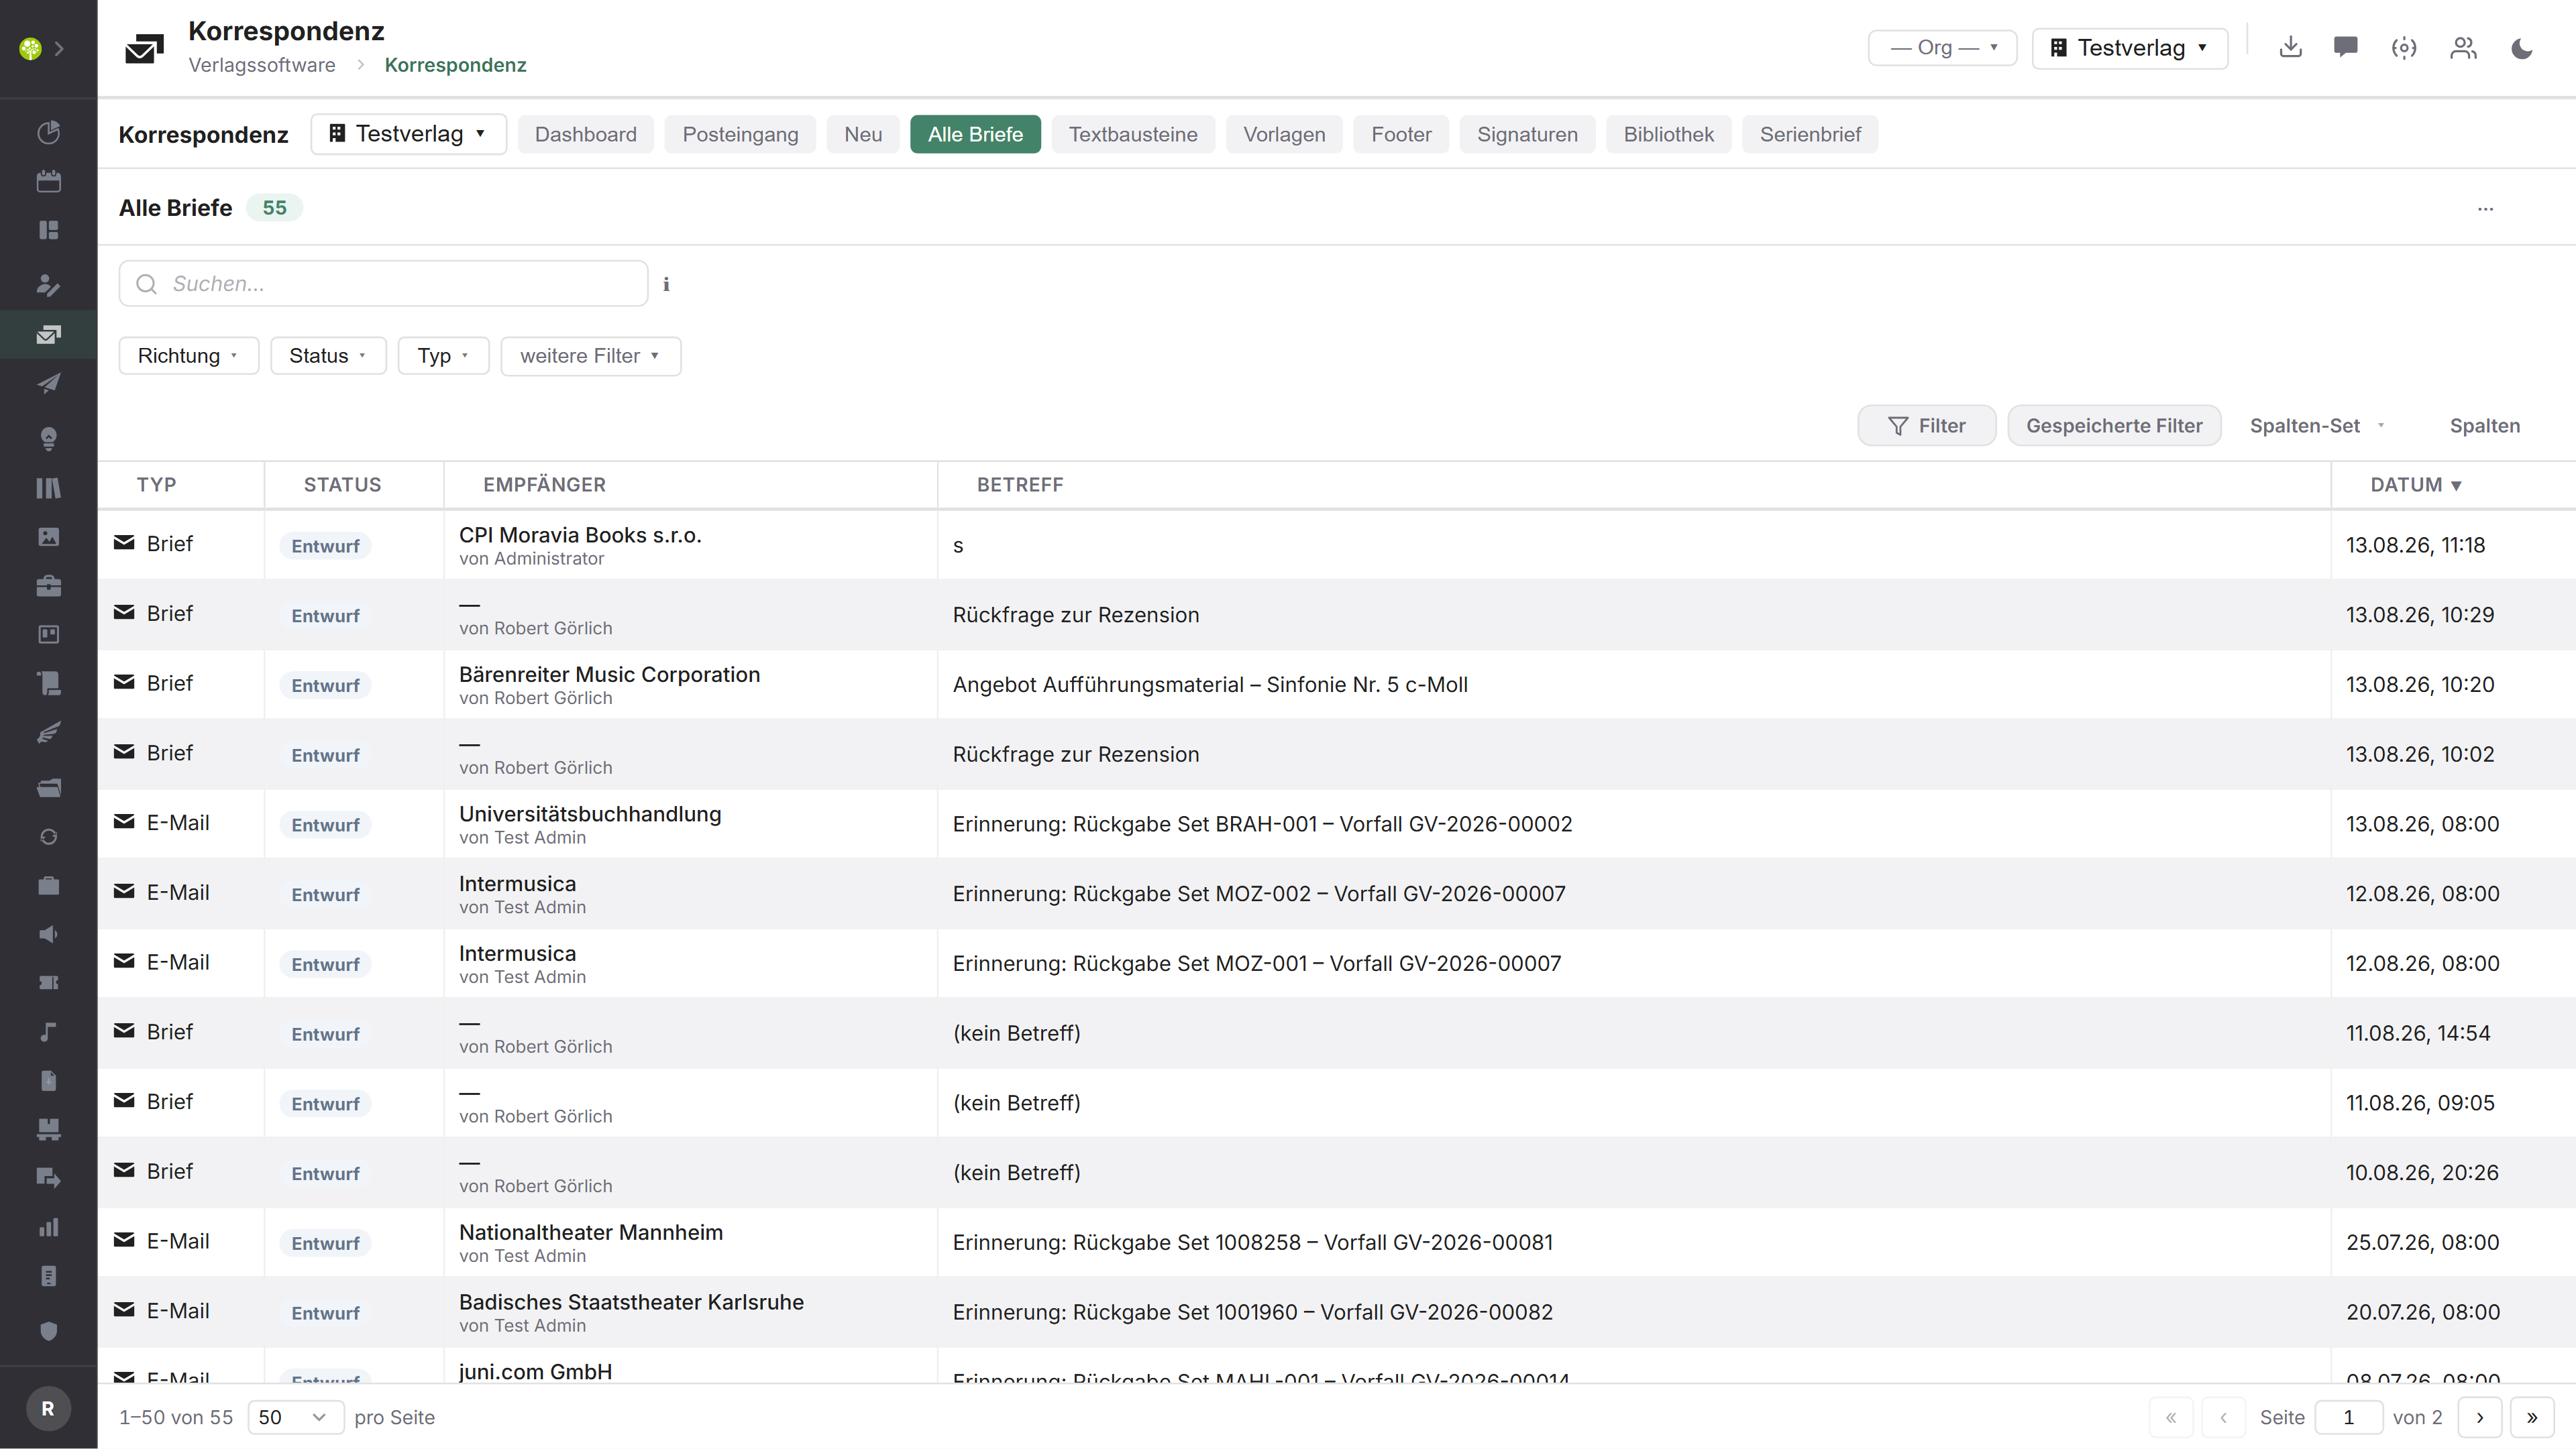
Task: Click the broadcast settings icon in header
Action: [2404, 47]
